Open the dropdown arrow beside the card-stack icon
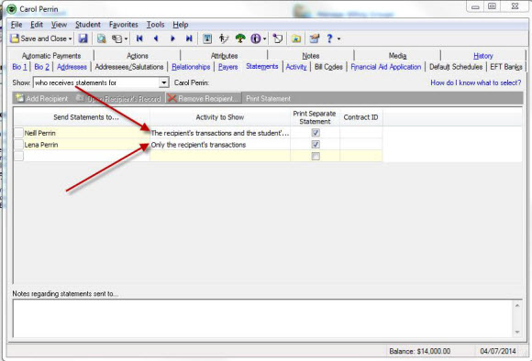 click(126, 39)
